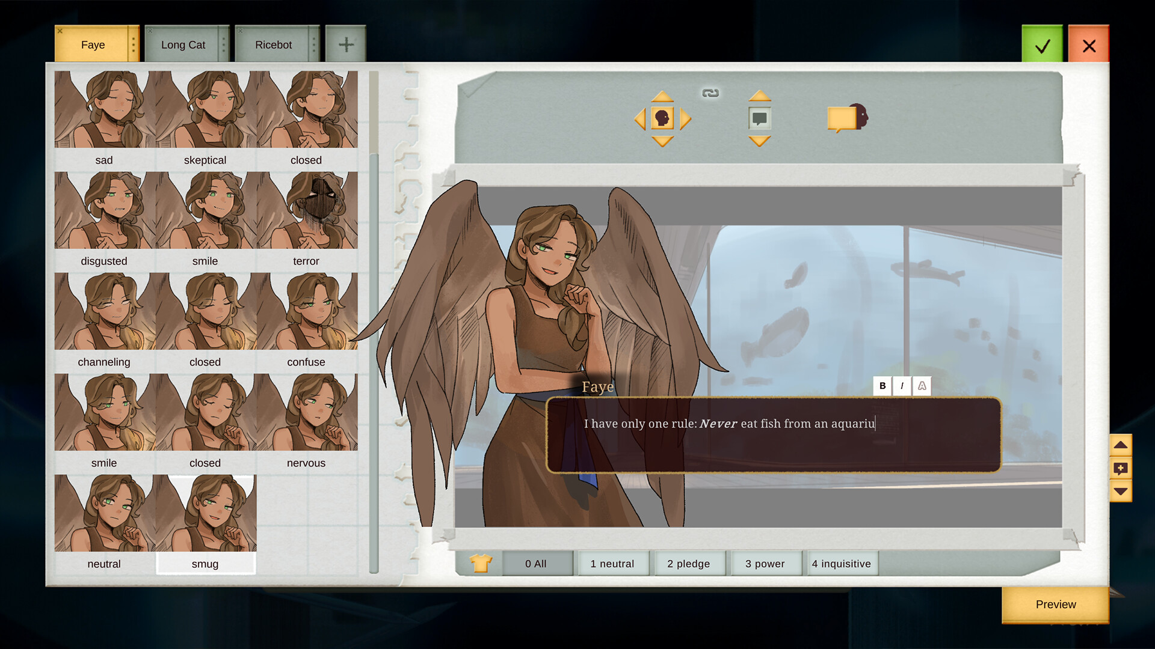Click the up arrow above the head icon
This screenshot has width=1155, height=649.
pyautogui.click(x=664, y=96)
